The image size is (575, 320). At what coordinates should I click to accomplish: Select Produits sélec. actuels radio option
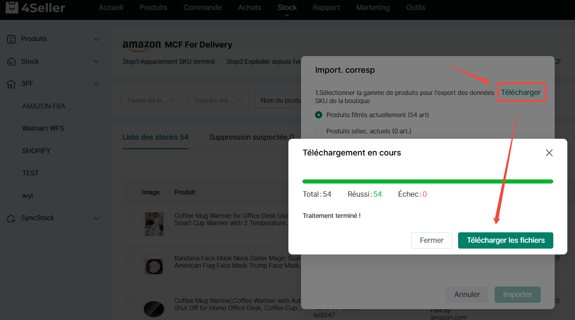click(x=319, y=131)
